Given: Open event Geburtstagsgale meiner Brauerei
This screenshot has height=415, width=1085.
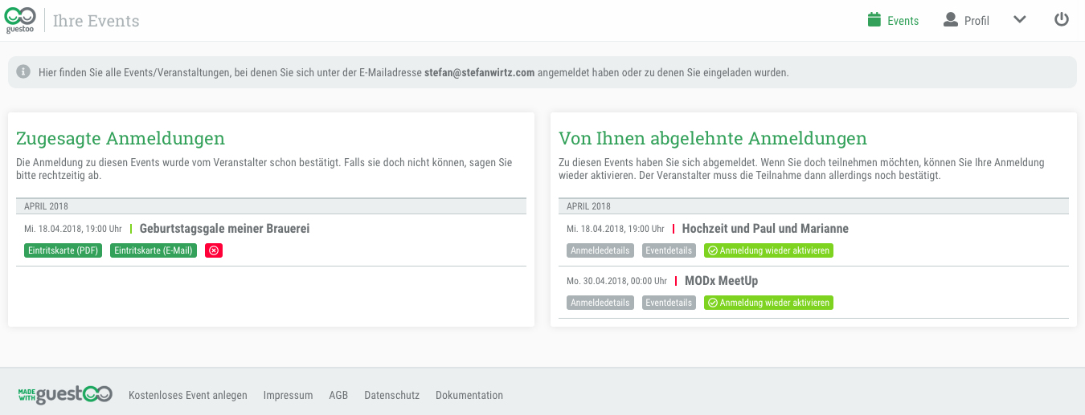Looking at the screenshot, I should click(224, 229).
